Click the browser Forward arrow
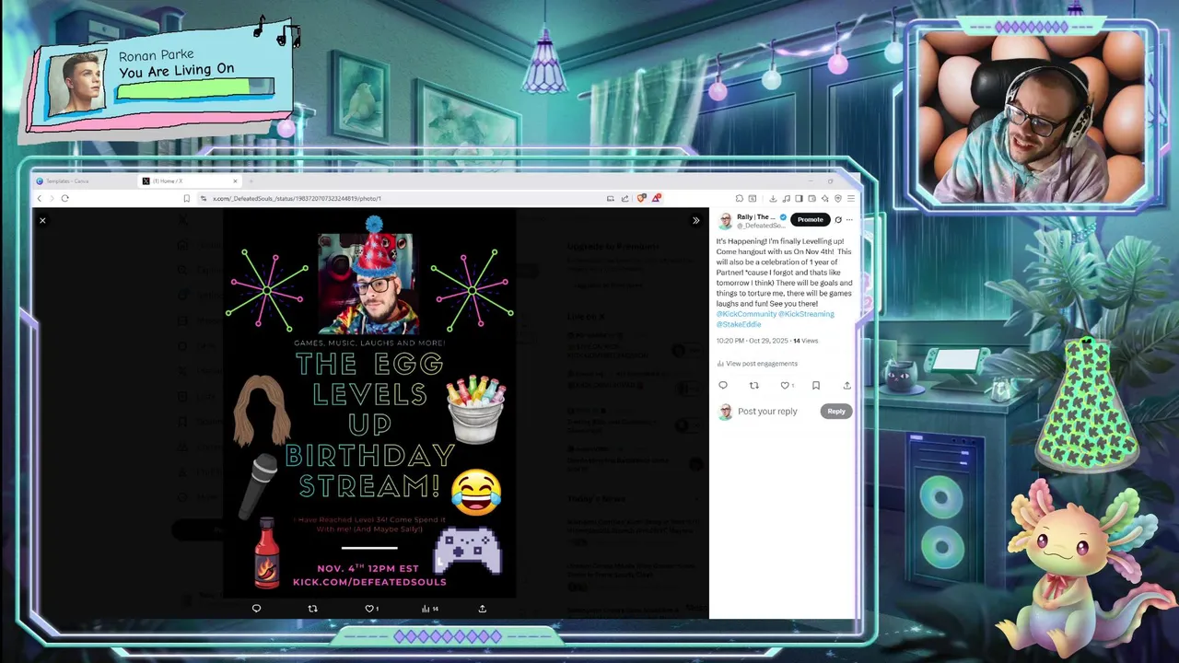This screenshot has width=1179, height=663. (x=52, y=198)
